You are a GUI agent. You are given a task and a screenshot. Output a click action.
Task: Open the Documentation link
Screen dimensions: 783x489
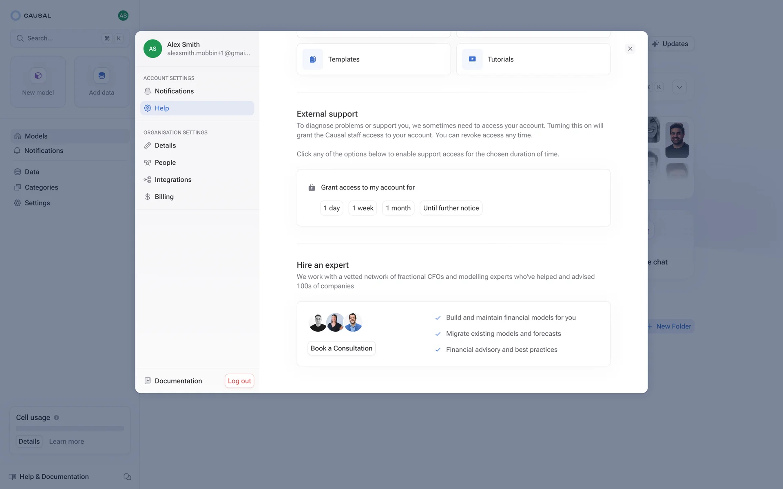coord(178,381)
